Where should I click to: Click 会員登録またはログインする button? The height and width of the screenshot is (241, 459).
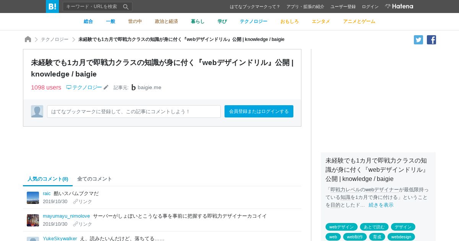click(x=259, y=111)
